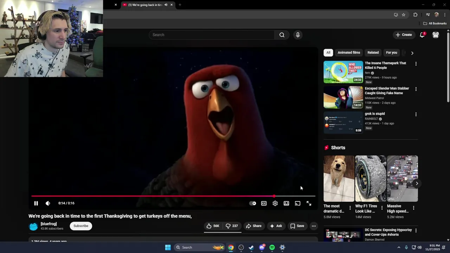Viewport: 450px width, 253px height.
Task: Switch to the We're going back browser tab
Action: click(145, 5)
